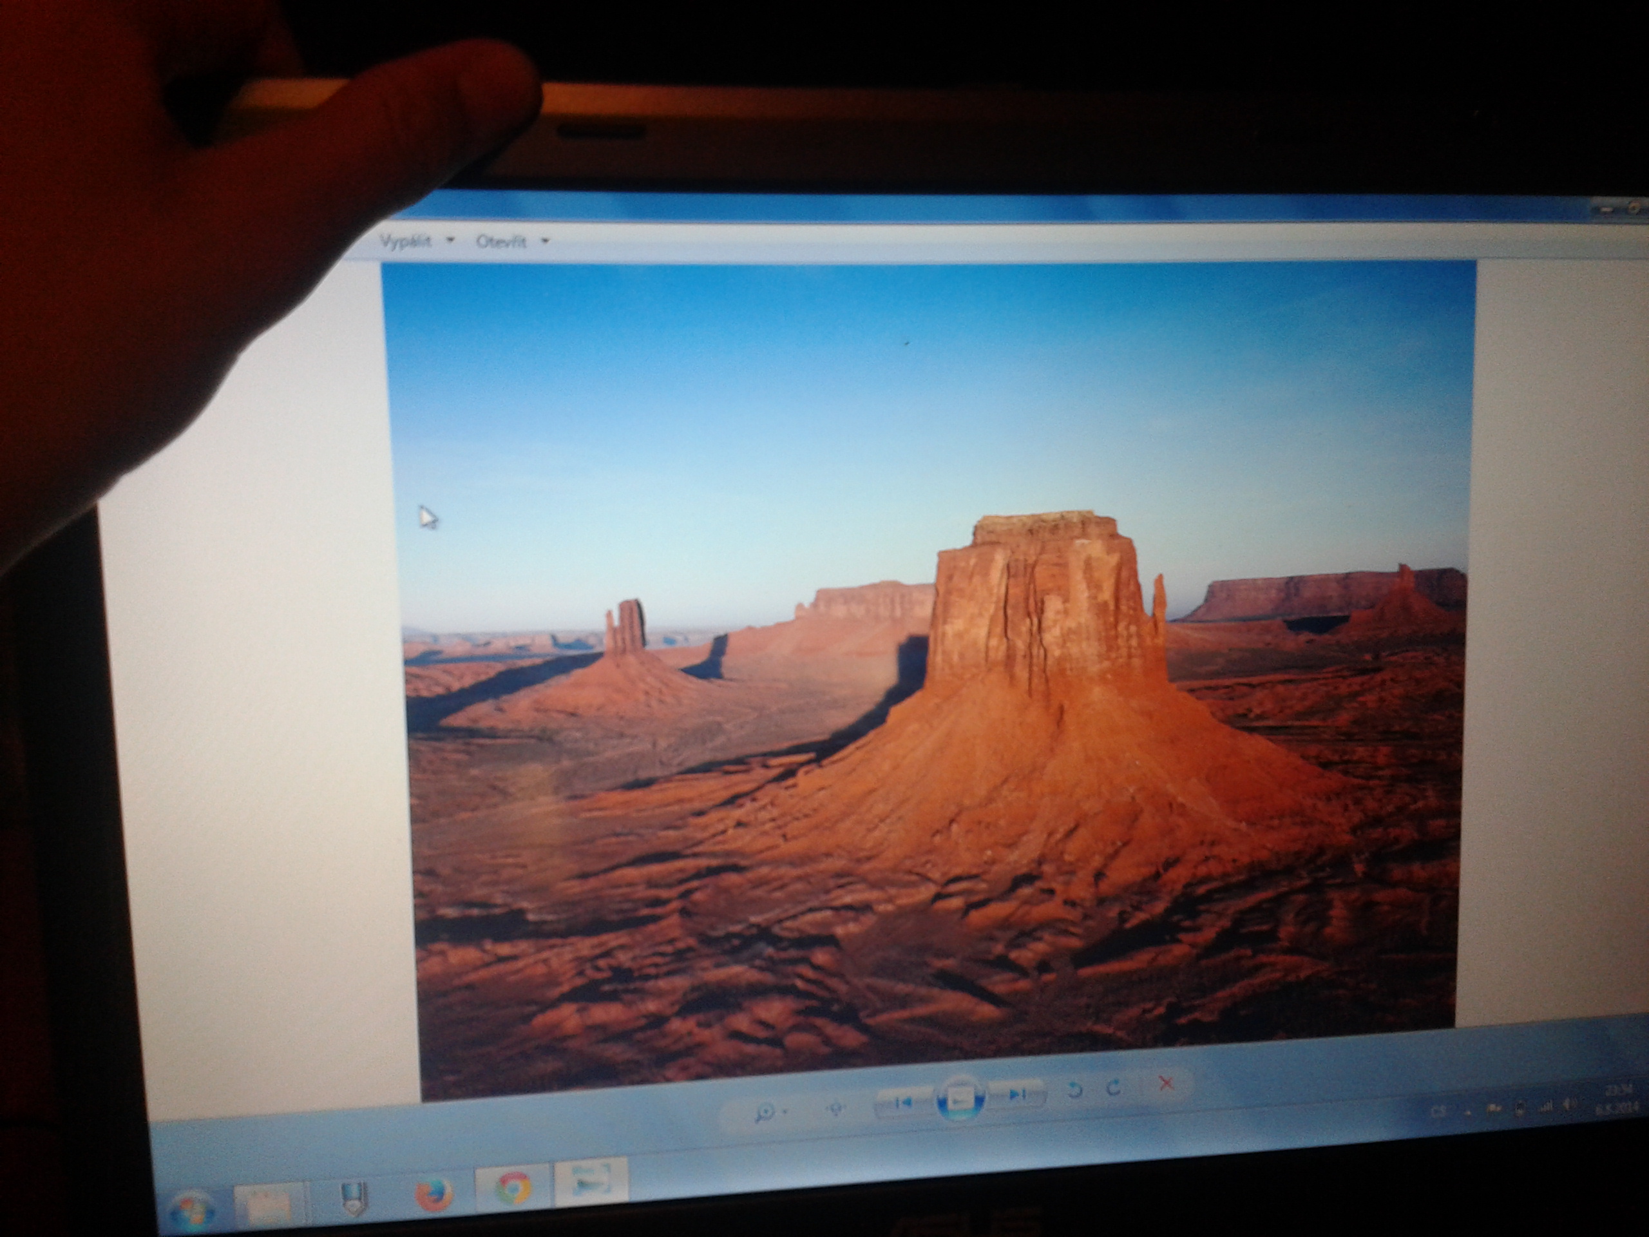This screenshot has width=1649, height=1237.
Task: Expand the zoom dropdown arrow next to magnifier
Action: pos(786,1113)
